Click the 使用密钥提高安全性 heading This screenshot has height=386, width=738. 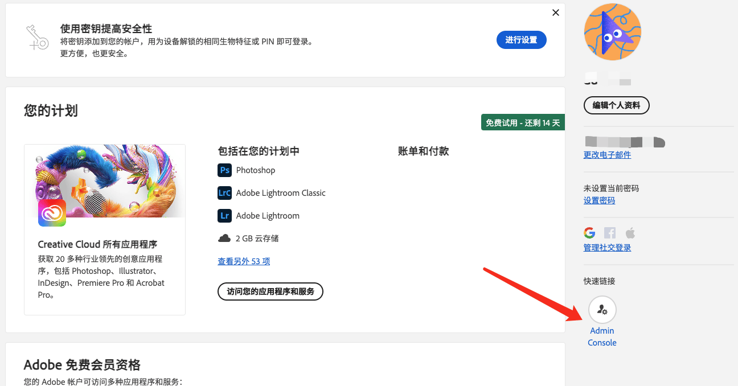pyautogui.click(x=106, y=28)
